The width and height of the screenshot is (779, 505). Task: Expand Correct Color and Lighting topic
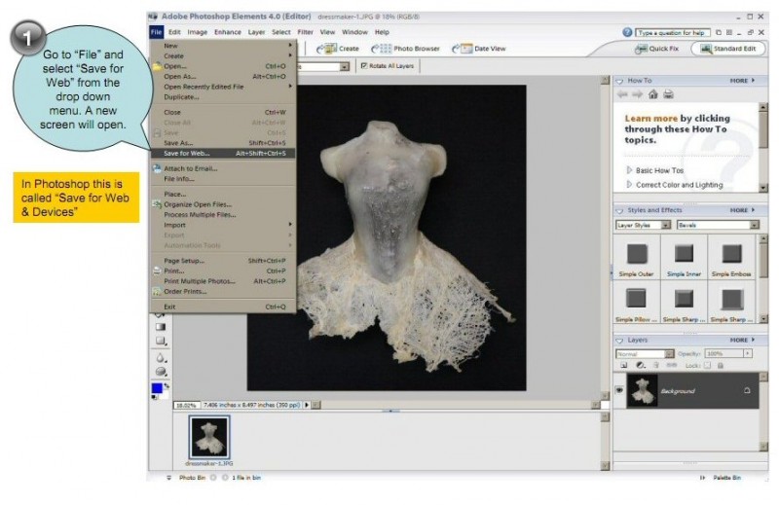(x=675, y=185)
